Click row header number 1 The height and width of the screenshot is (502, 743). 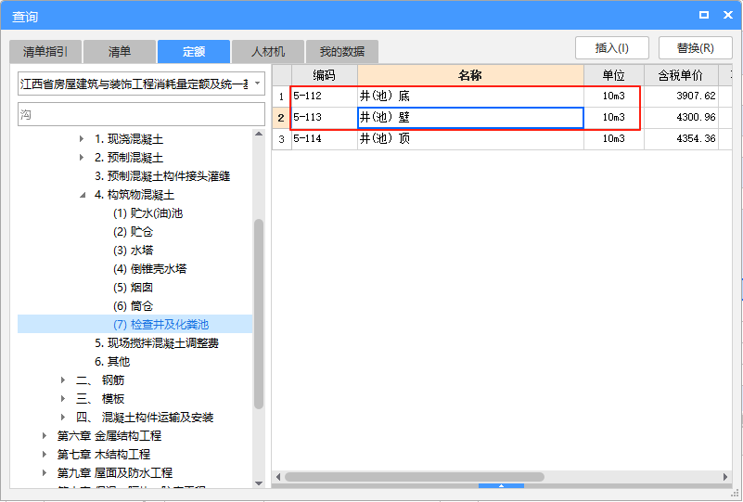(x=281, y=97)
